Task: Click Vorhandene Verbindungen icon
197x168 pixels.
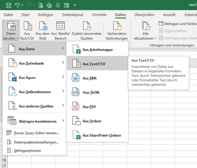Action: tap(117, 31)
